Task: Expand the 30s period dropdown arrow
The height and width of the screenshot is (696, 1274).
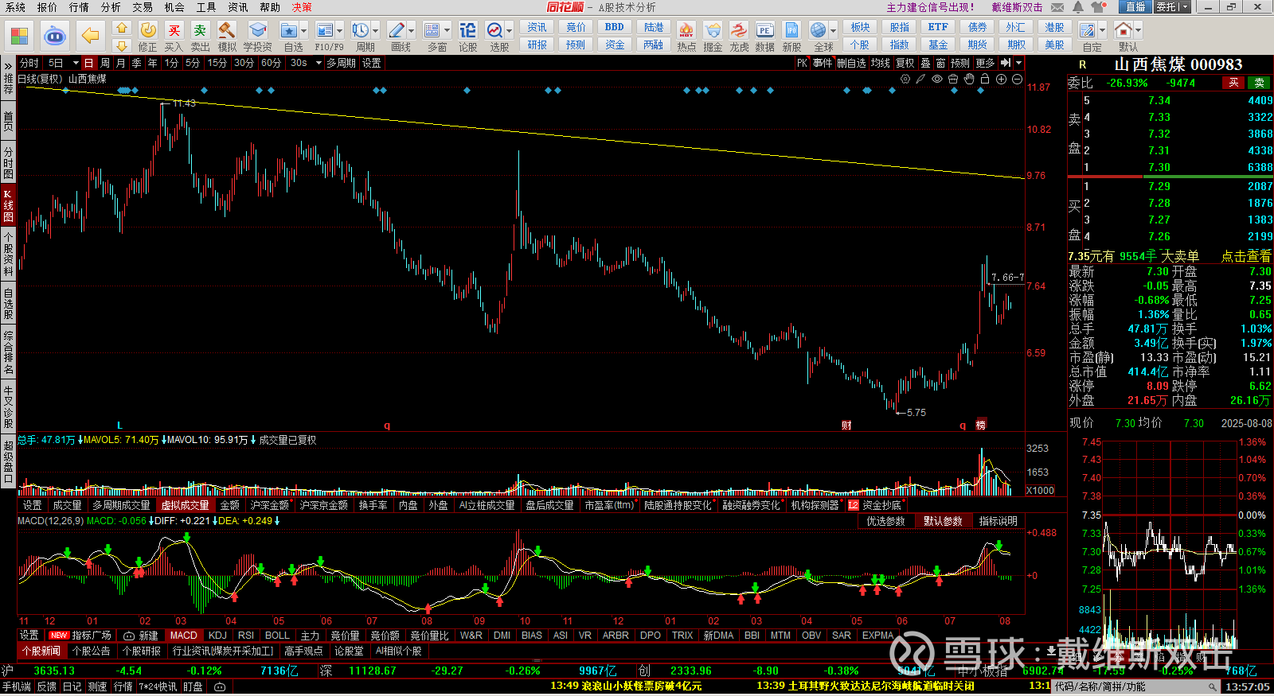Action: click(318, 63)
